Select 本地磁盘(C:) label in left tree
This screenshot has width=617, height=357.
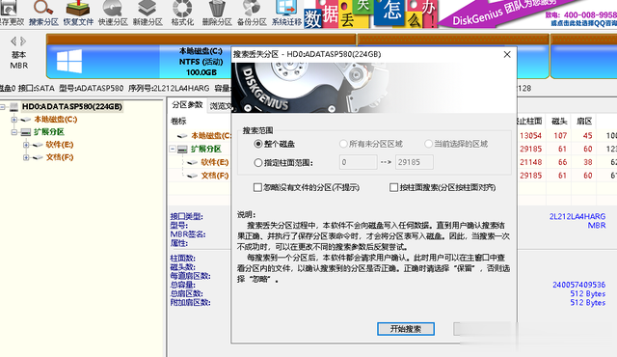pos(56,120)
